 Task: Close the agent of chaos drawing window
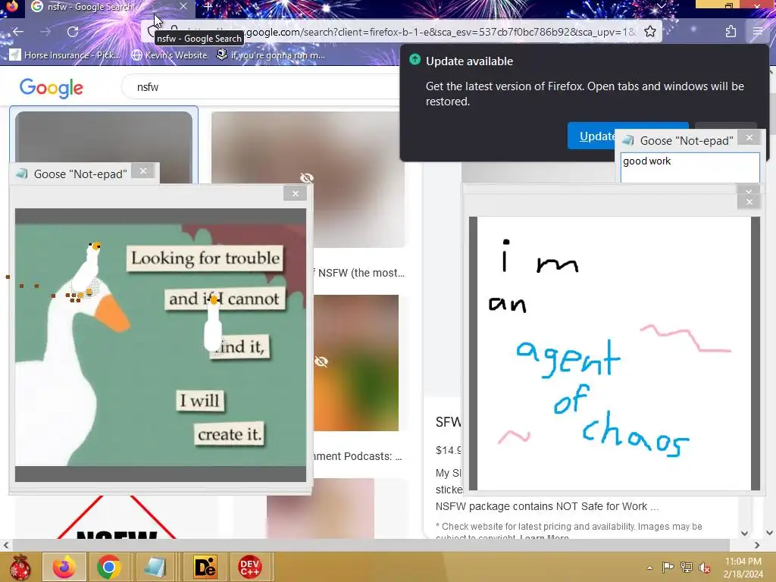[749, 202]
